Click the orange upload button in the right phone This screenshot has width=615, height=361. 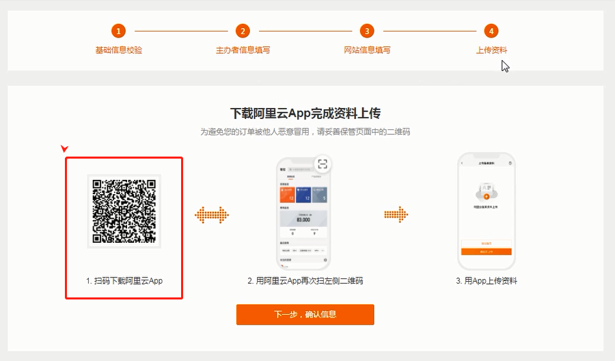point(486,252)
